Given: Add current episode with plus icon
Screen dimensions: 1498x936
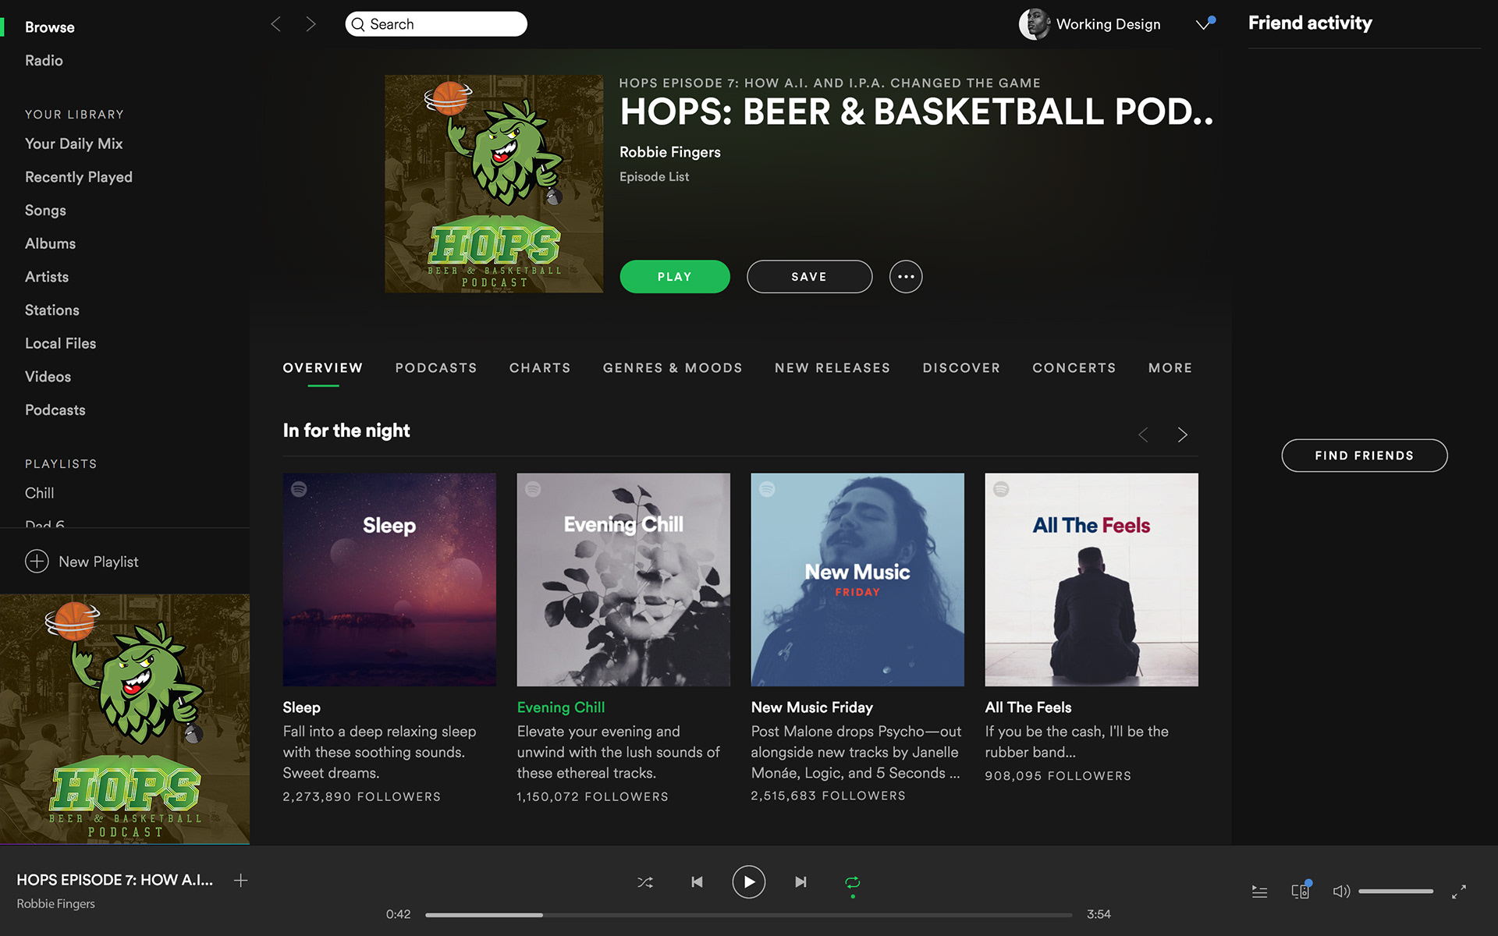Looking at the screenshot, I should point(240,881).
